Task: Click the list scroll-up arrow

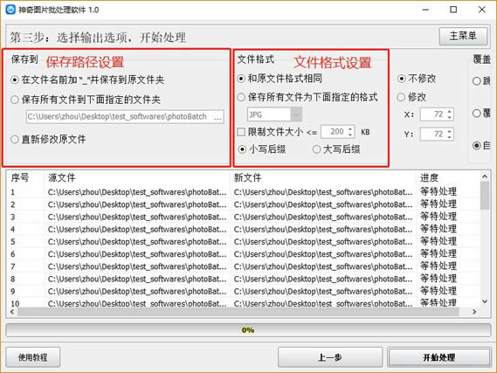Action: 485,176
